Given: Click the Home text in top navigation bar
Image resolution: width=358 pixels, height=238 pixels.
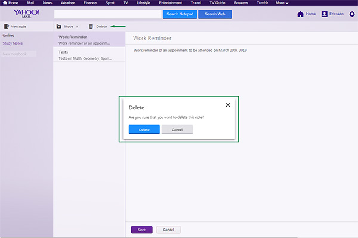Looking at the screenshot, I should (13, 3).
